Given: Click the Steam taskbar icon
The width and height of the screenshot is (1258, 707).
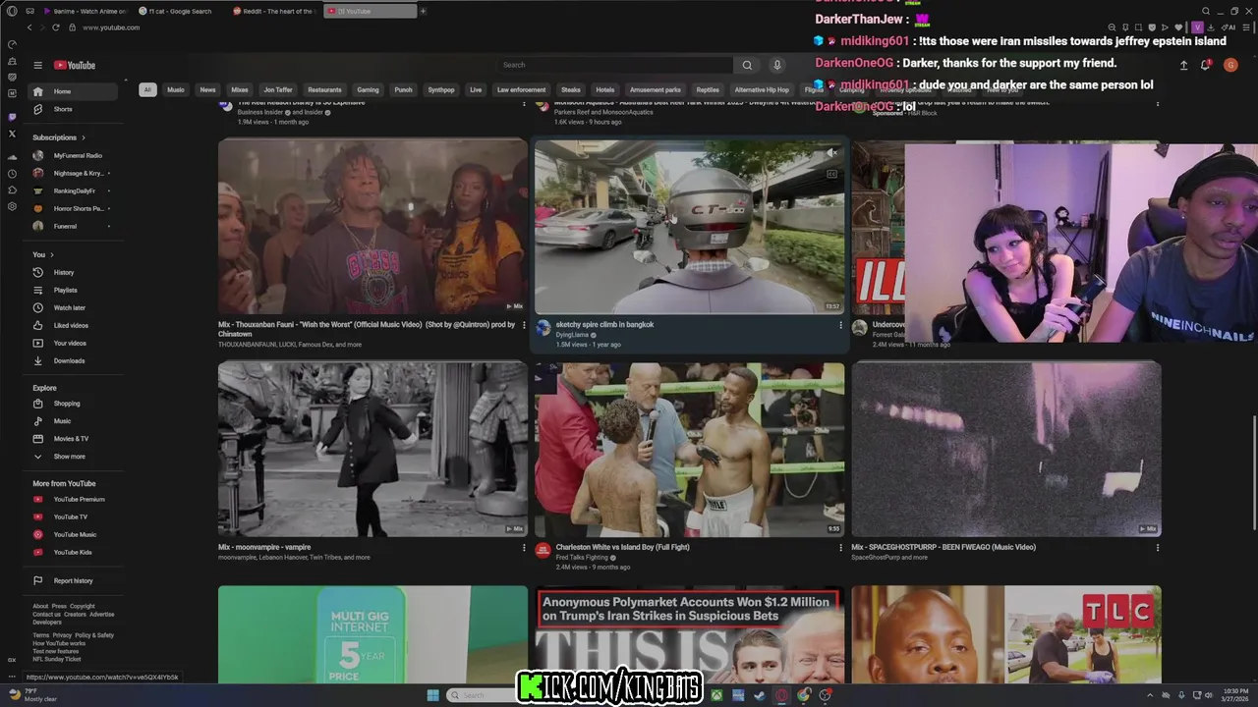Looking at the screenshot, I should click(759, 695).
